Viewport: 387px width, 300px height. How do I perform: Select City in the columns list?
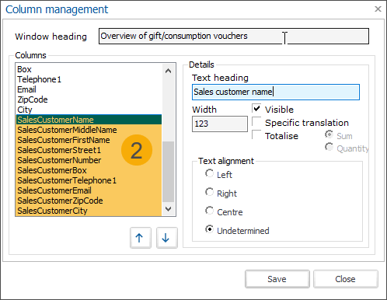[x=89, y=110]
